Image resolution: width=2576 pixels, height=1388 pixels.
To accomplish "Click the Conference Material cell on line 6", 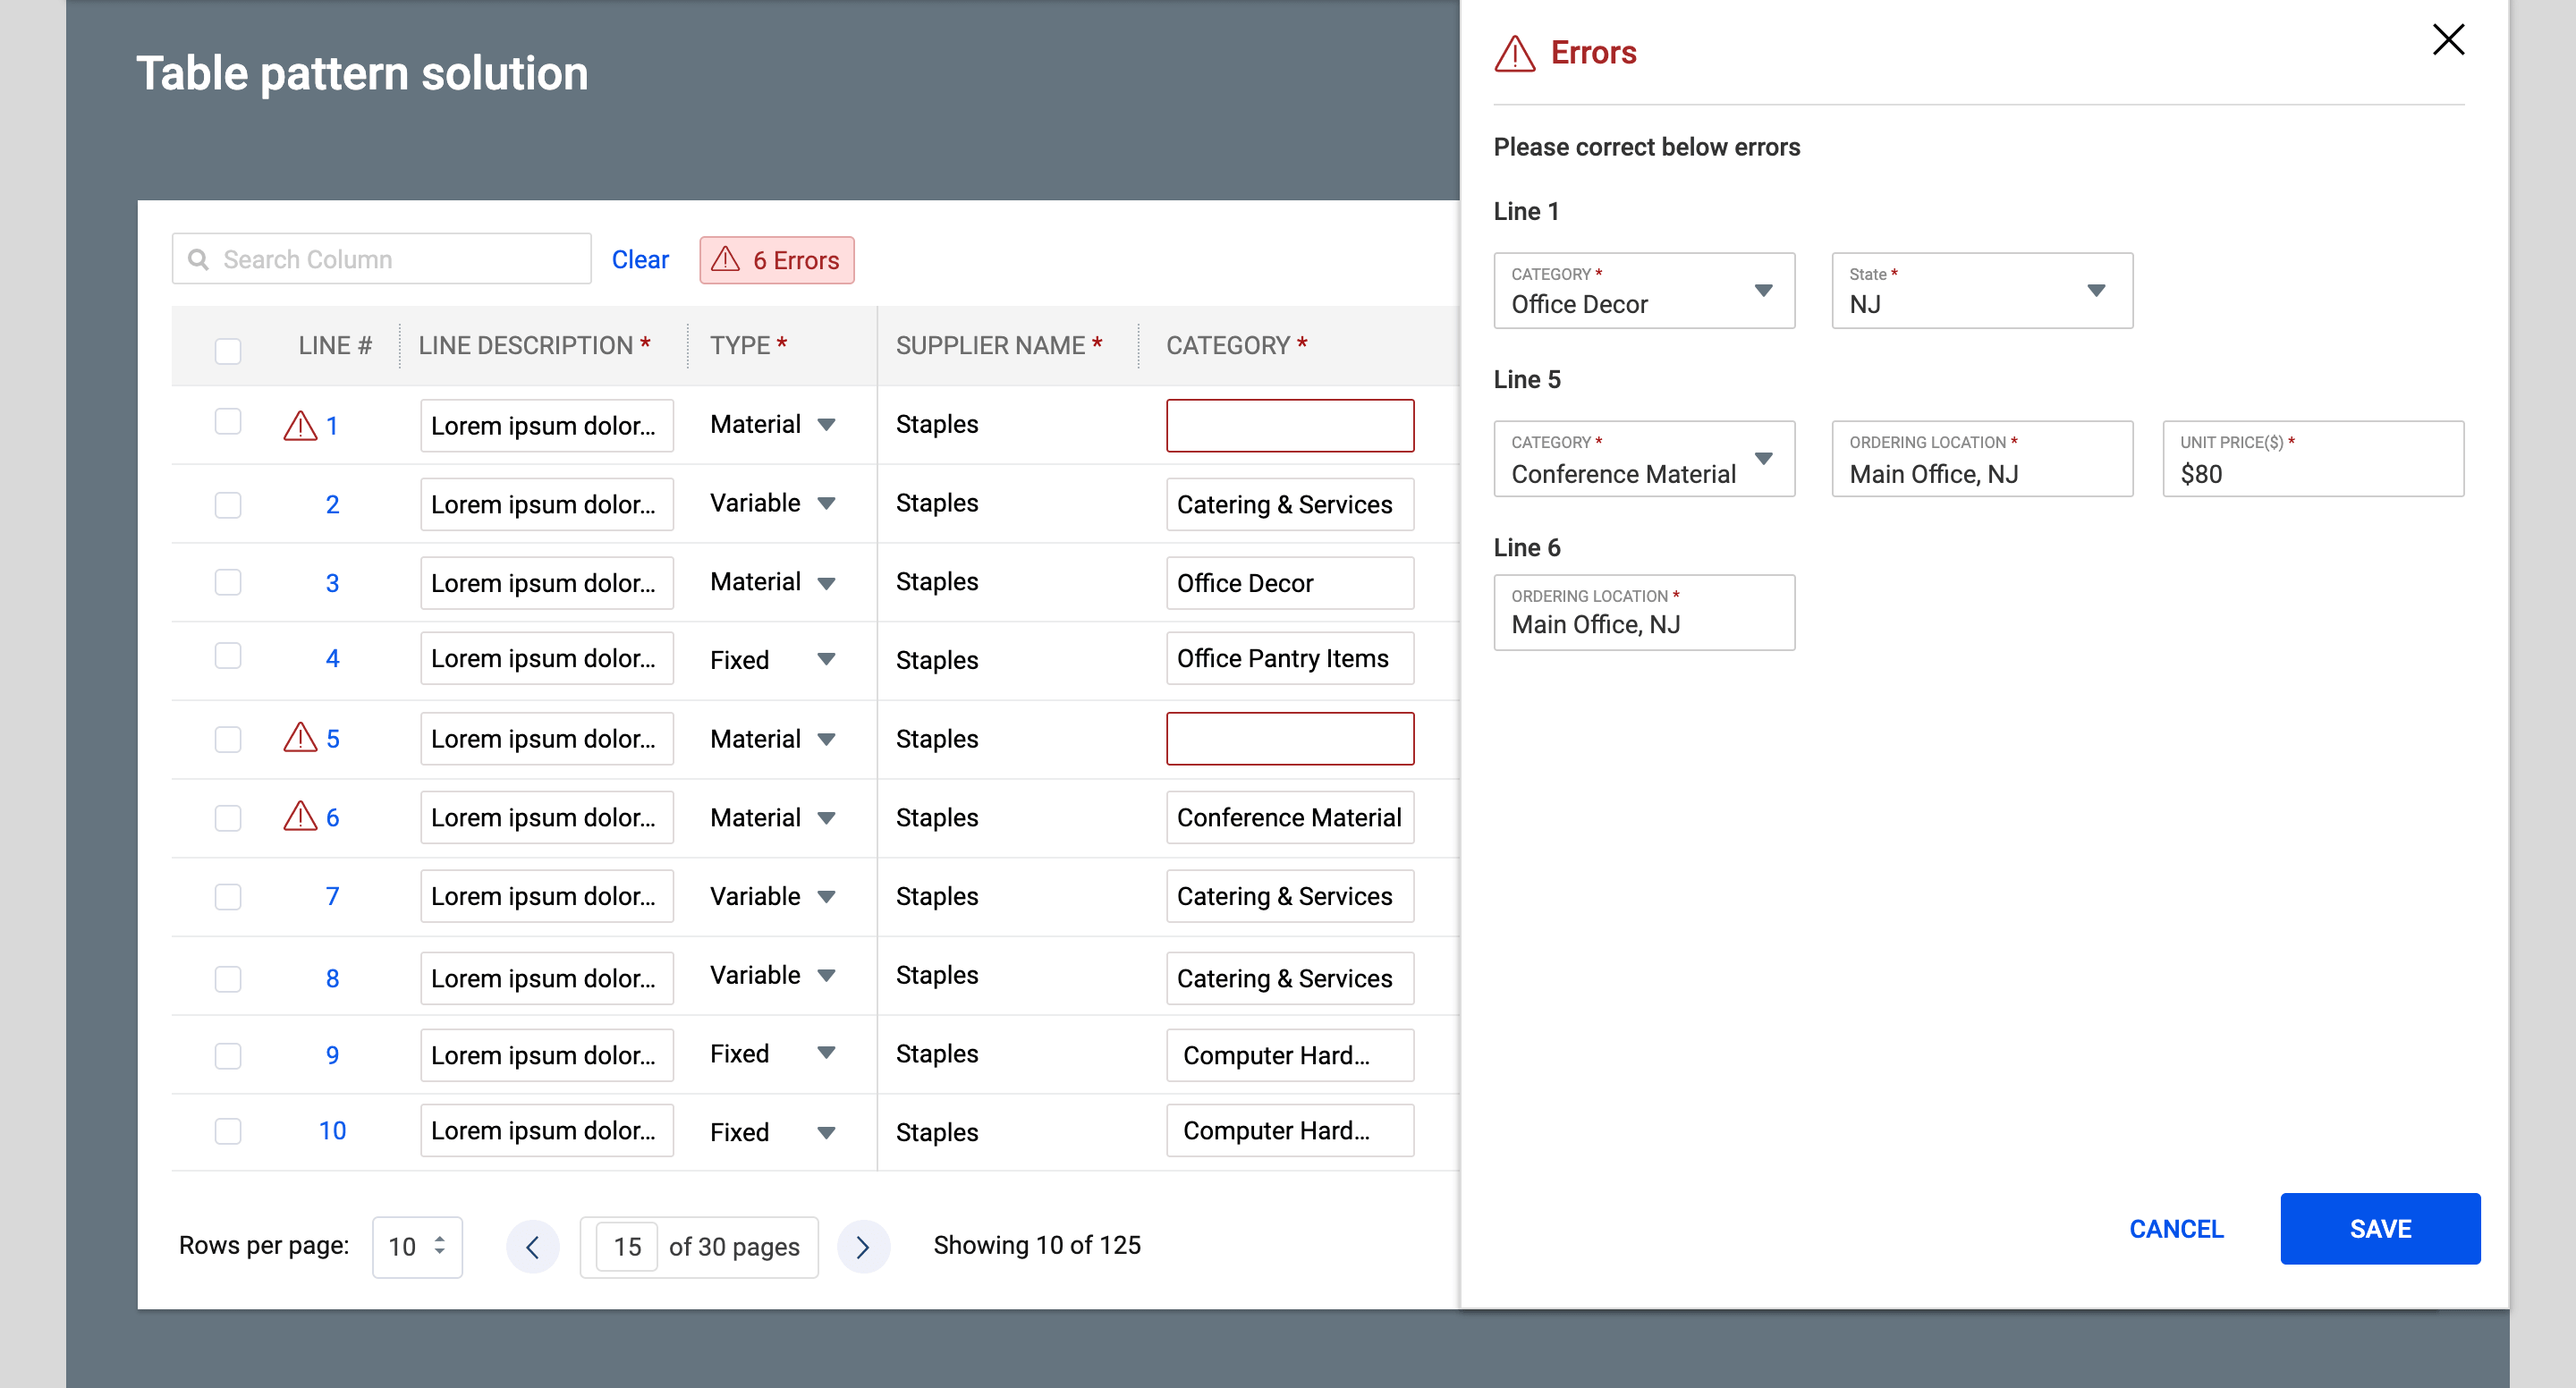I will coord(1290,818).
